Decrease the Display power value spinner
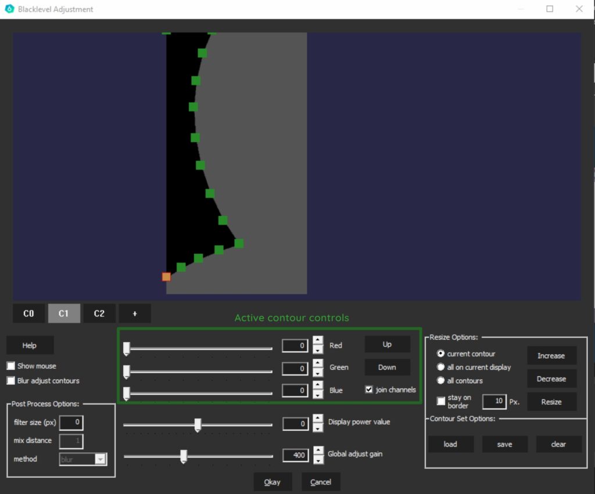 [317, 428]
